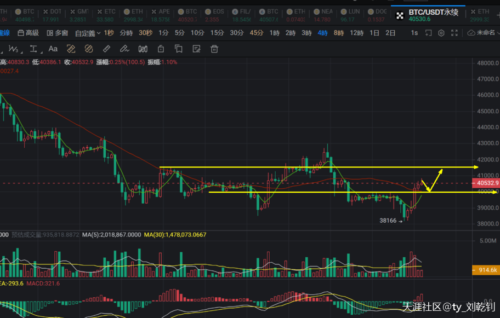Select the ruler measurement tool
500x318 pixels.
coord(108,49)
